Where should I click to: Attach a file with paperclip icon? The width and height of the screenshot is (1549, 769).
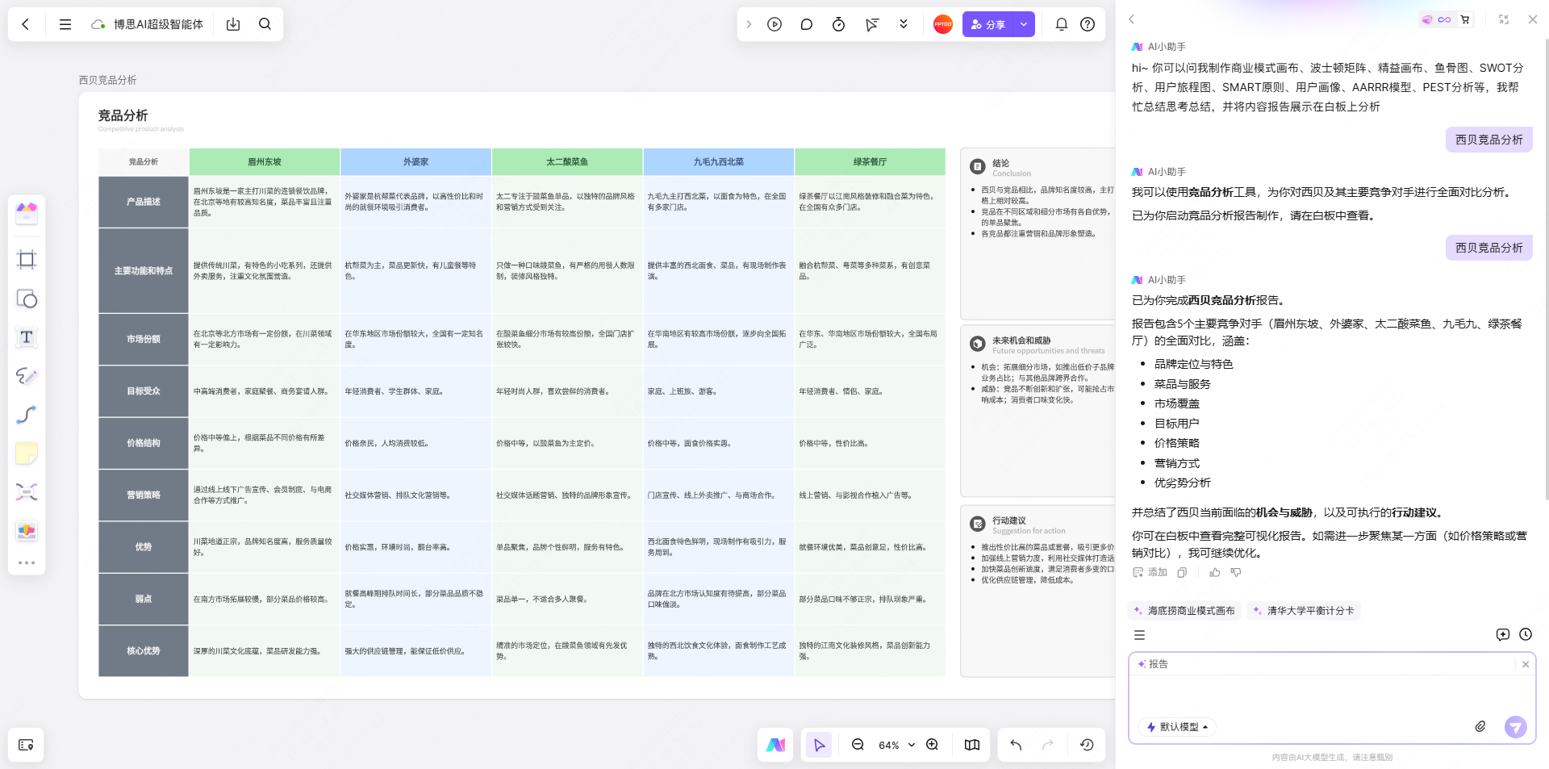tap(1480, 727)
